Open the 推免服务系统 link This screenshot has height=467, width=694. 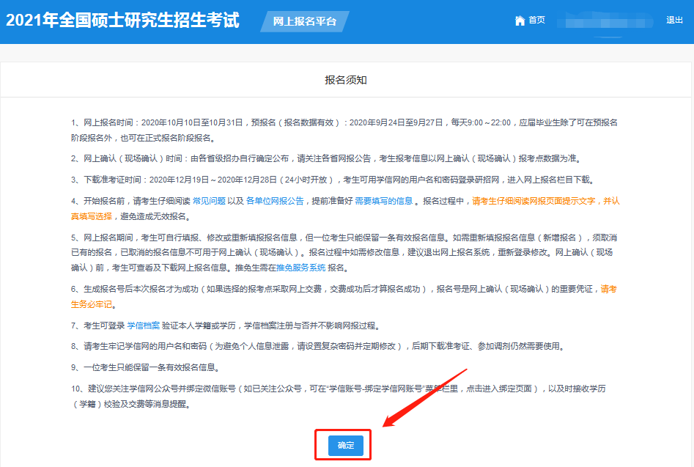301,268
